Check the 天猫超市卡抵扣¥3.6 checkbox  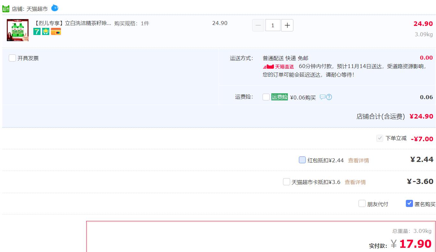click(x=286, y=182)
